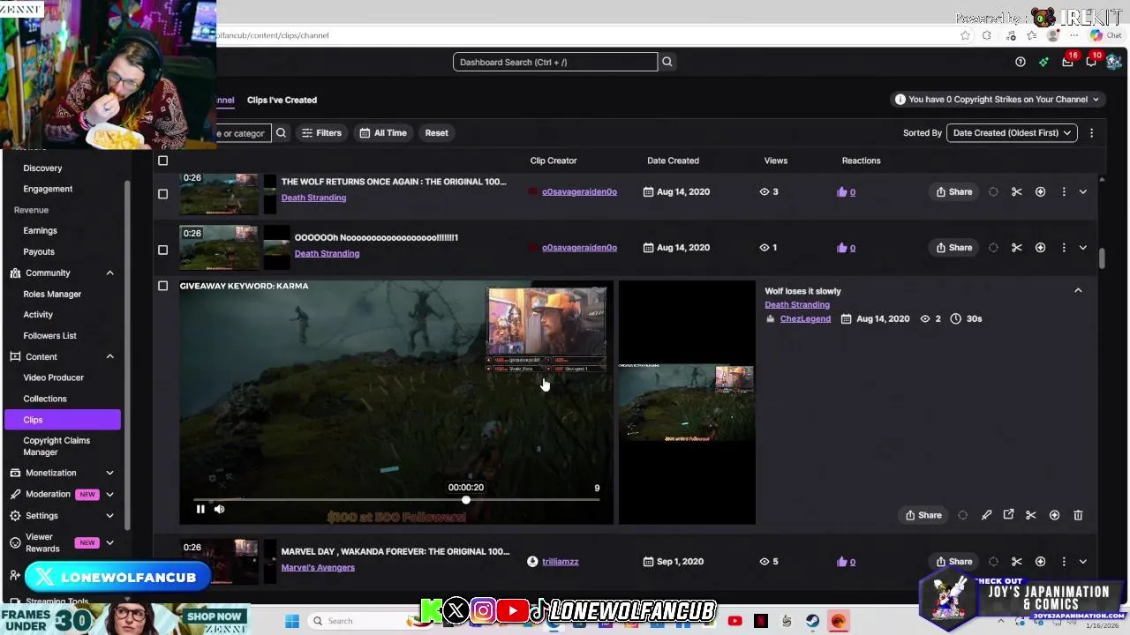Click scissors icon for MARVEL DAY clip

[1017, 562]
